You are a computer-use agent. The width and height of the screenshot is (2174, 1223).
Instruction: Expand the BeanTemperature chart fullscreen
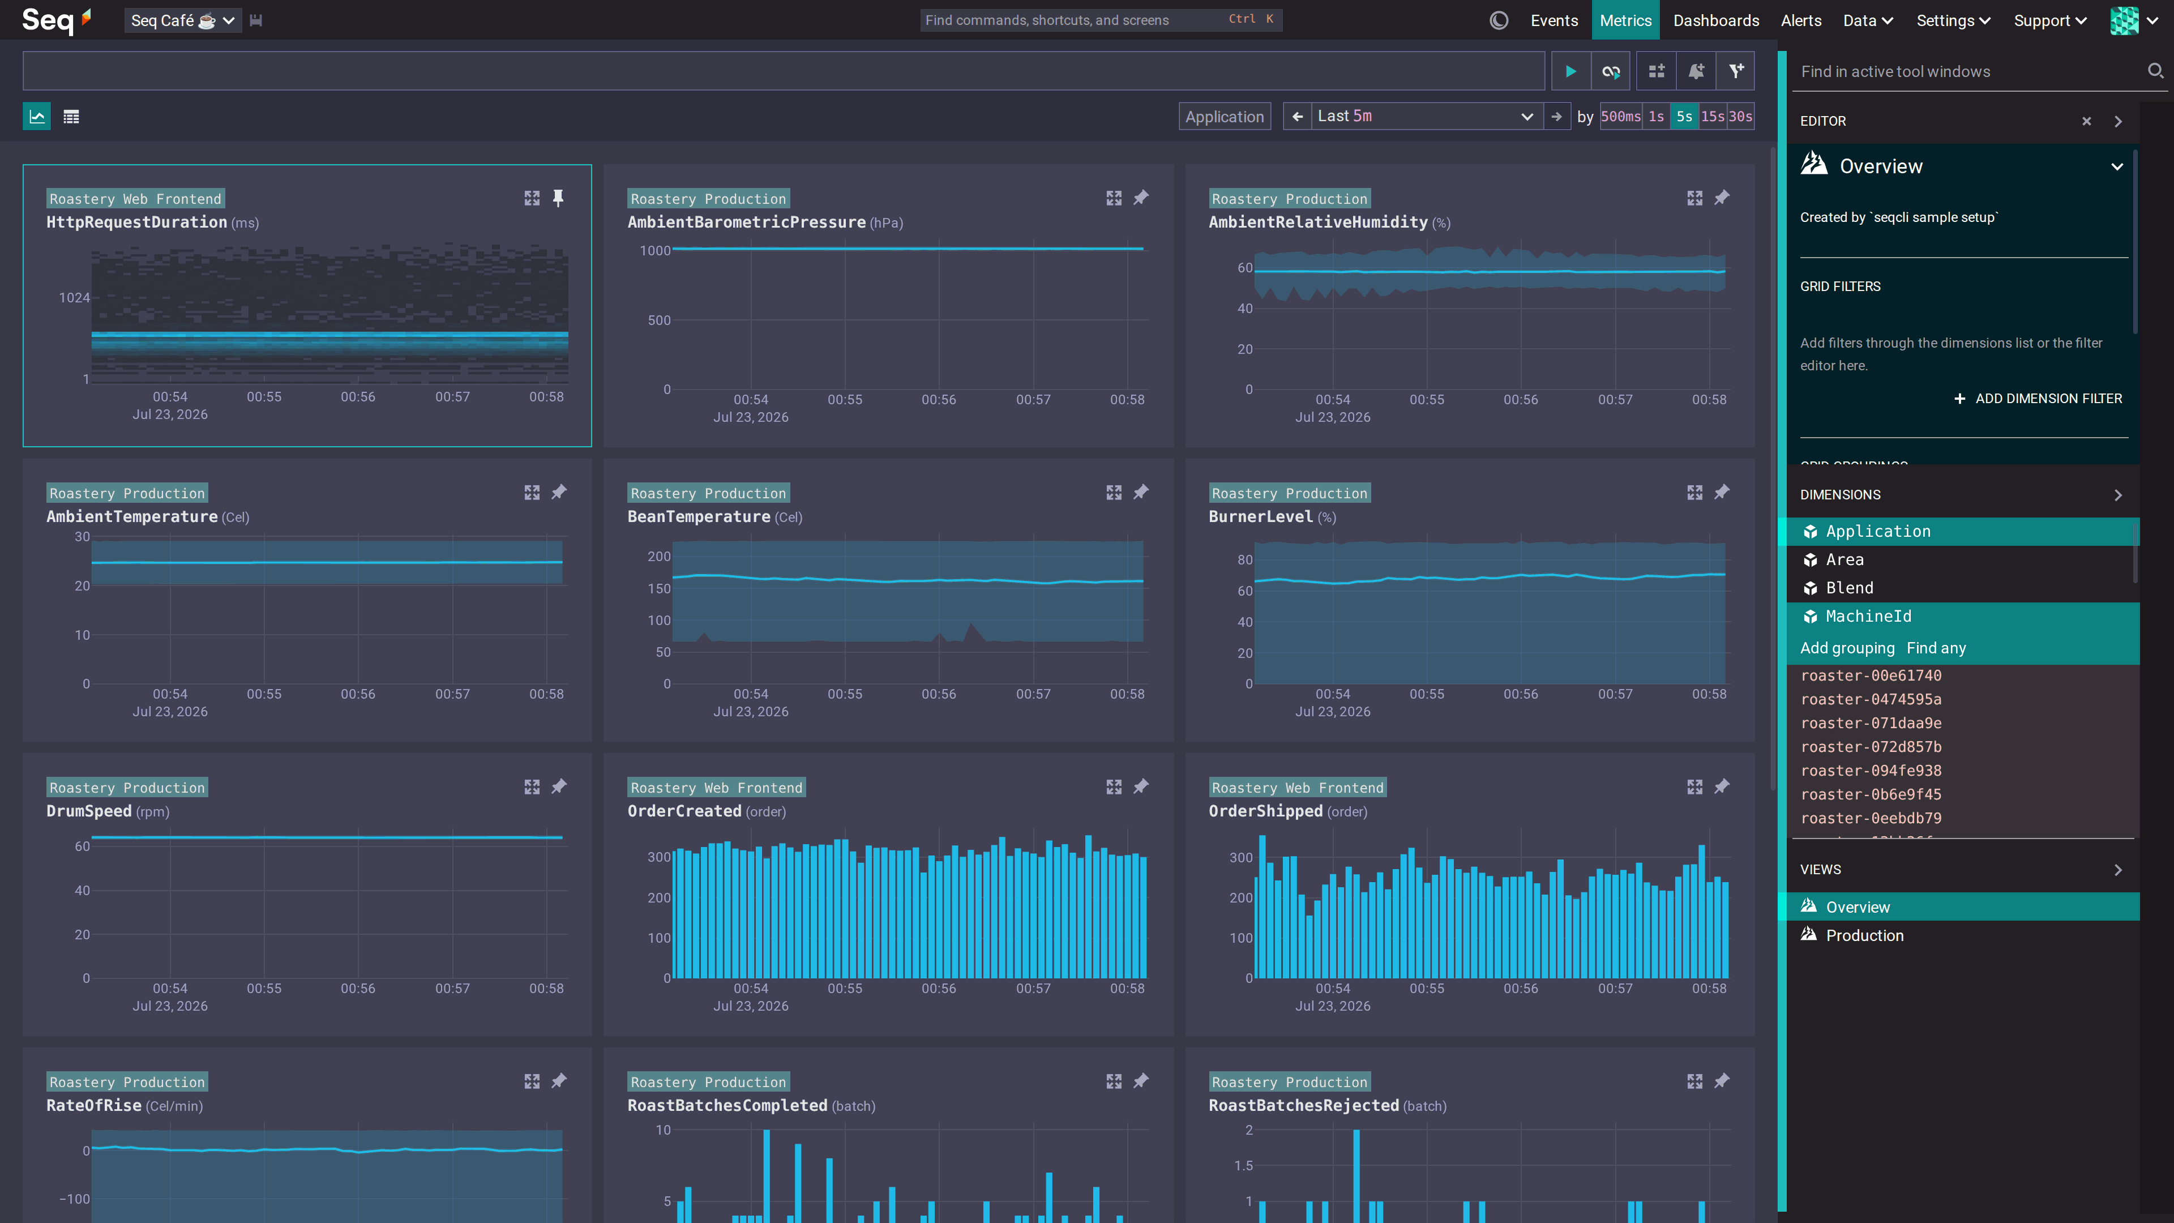point(1114,493)
